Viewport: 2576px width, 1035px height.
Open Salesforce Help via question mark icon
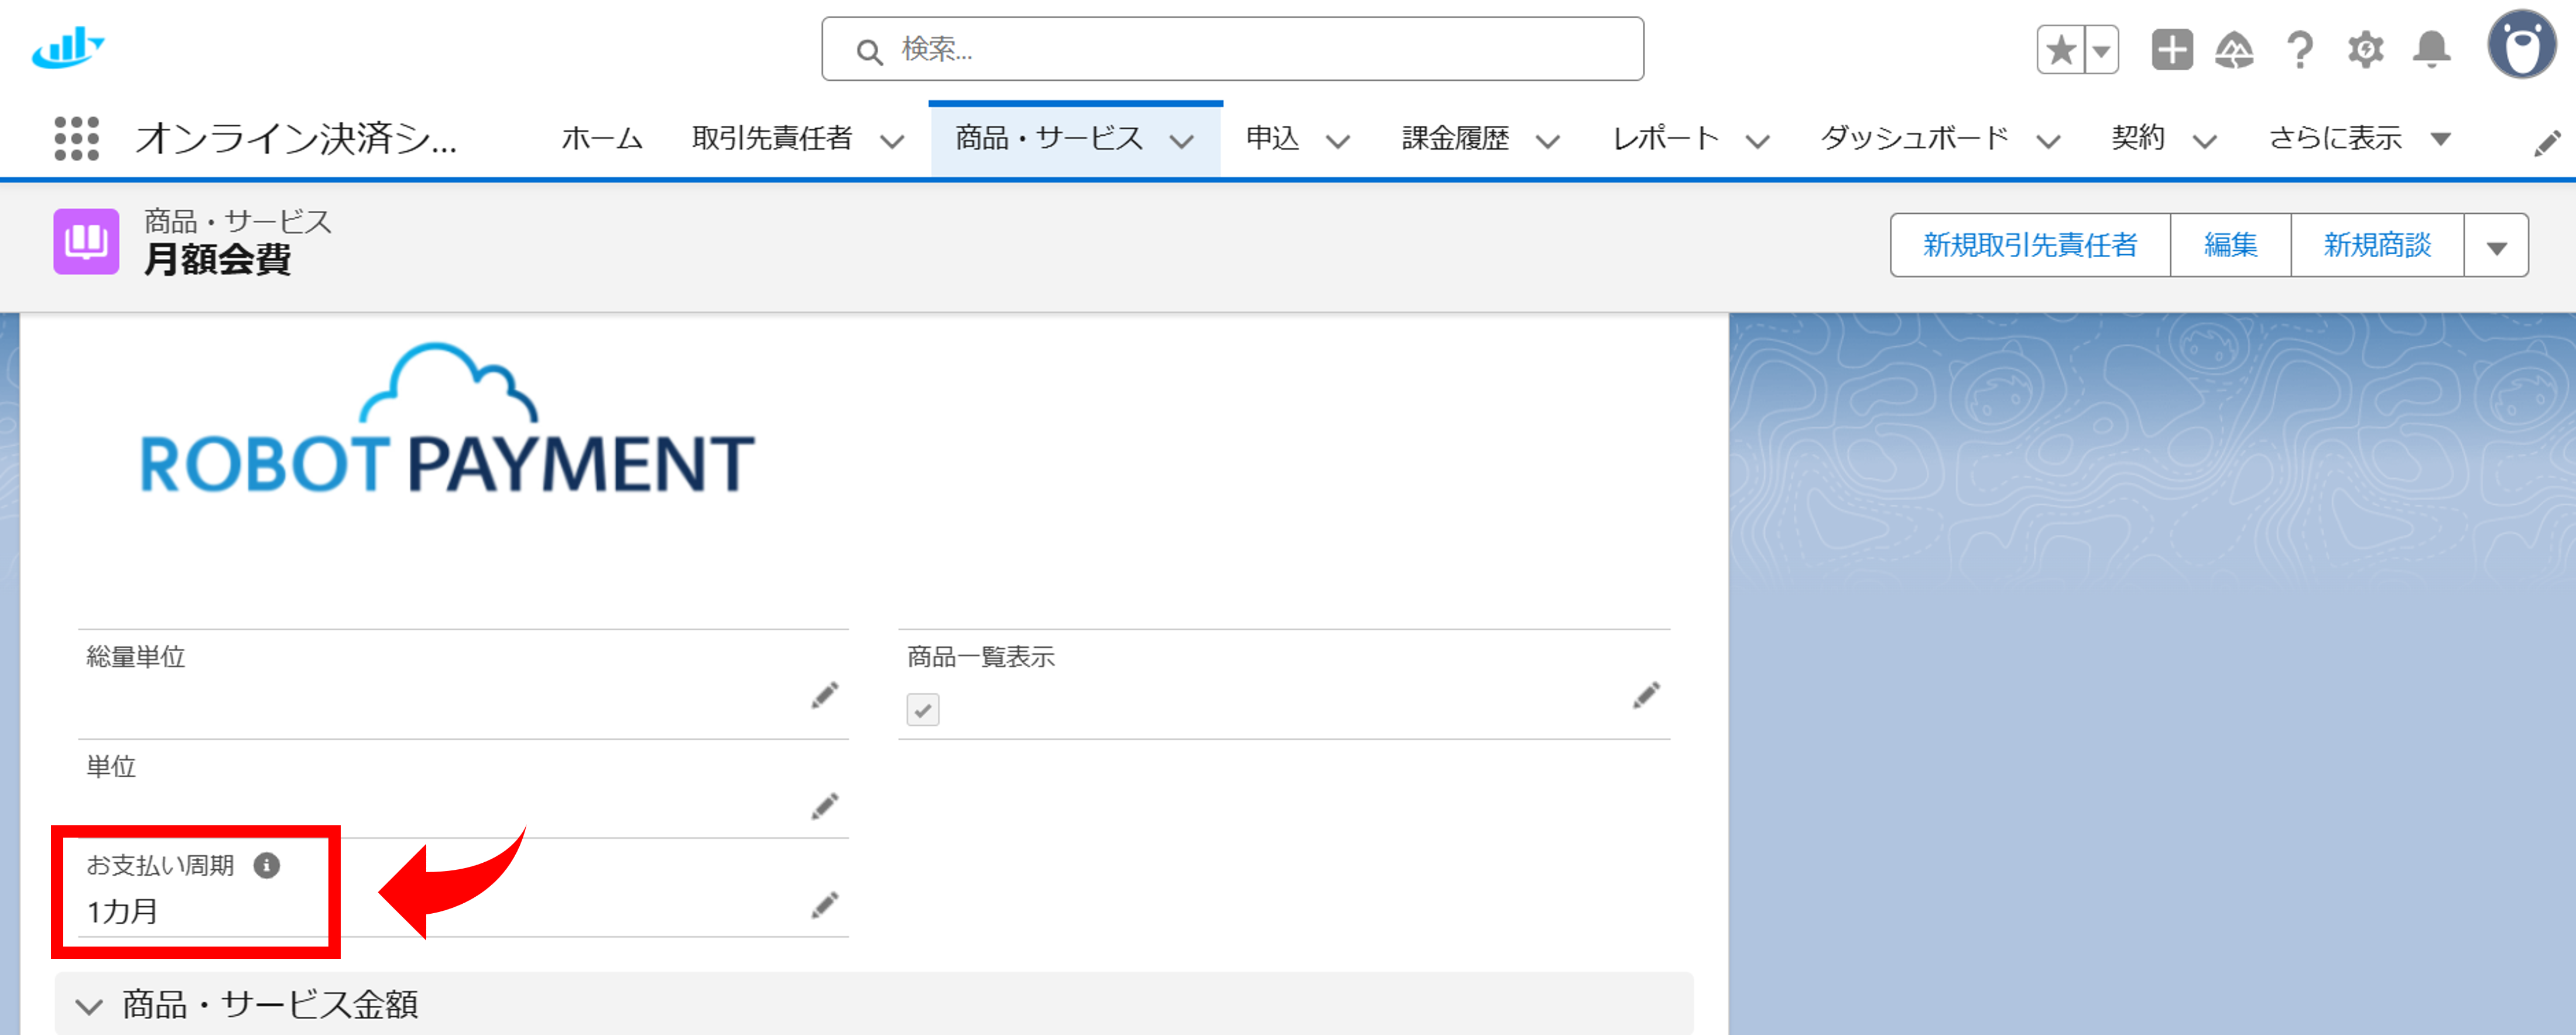pos(2299,48)
